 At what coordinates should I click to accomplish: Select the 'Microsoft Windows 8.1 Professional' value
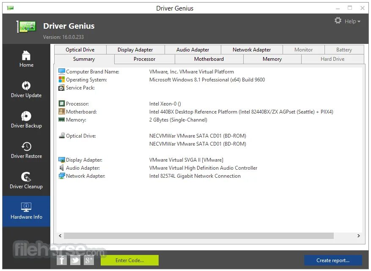point(207,79)
